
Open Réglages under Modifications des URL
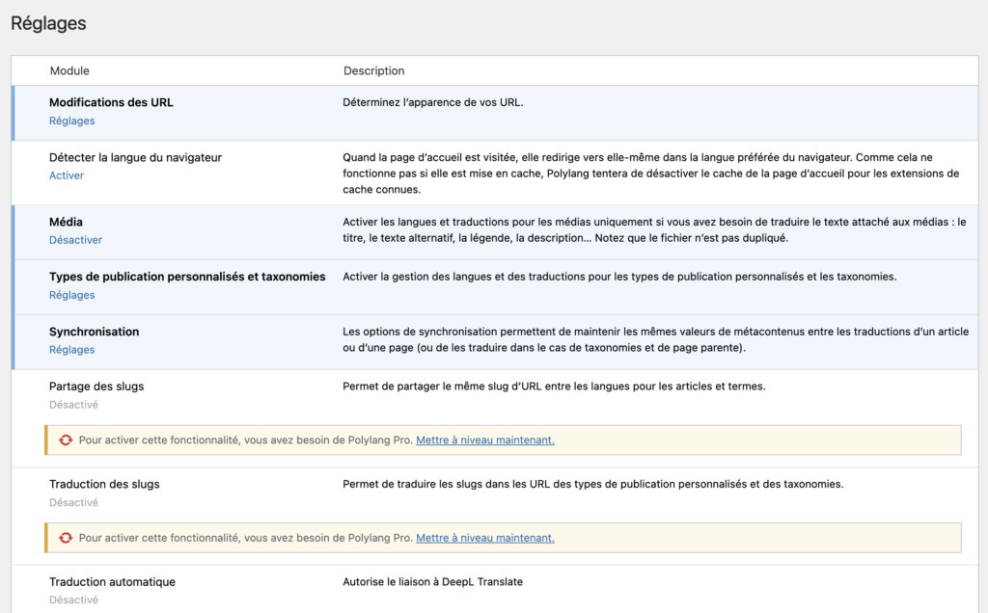click(71, 120)
